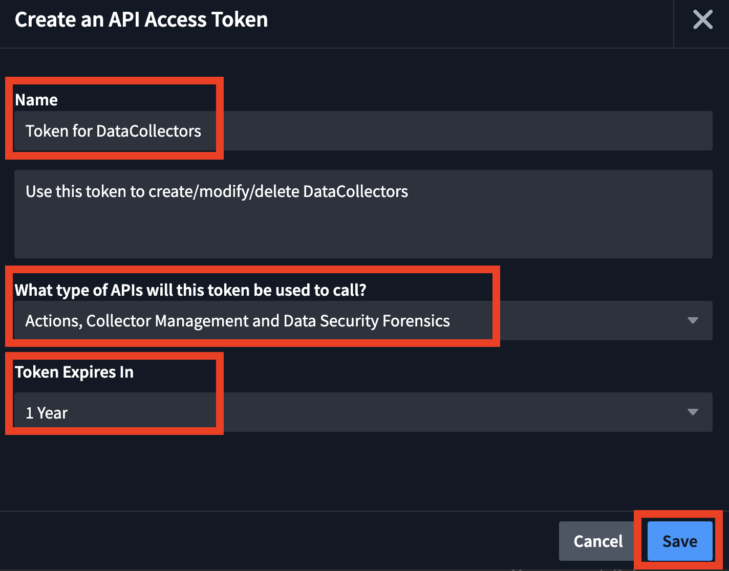Dismiss the dialog with the X icon

tap(702, 20)
